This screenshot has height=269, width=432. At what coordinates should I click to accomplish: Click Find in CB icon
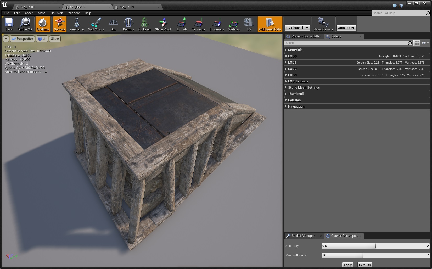pyautogui.click(x=25, y=24)
